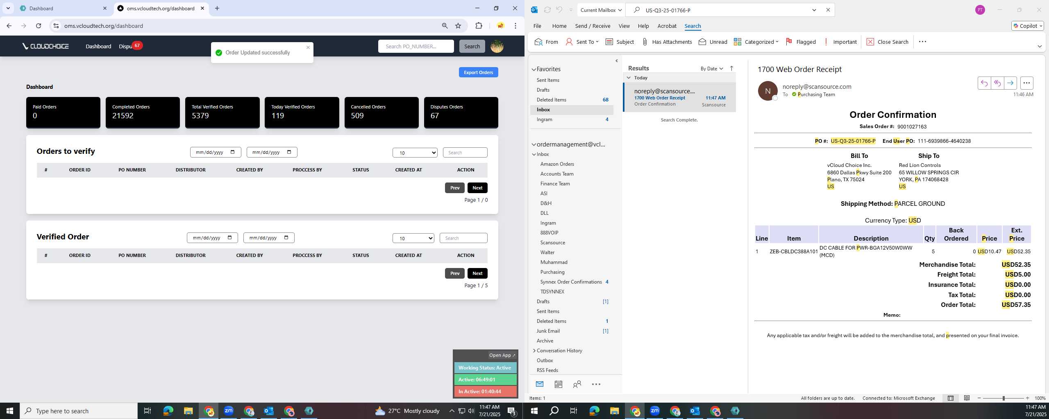The height and width of the screenshot is (419, 1049).
Task: Bookmark this page with the star icon
Action: click(x=458, y=26)
